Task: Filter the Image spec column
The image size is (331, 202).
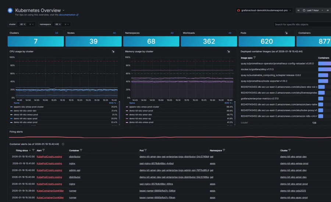Action: pos(255,58)
